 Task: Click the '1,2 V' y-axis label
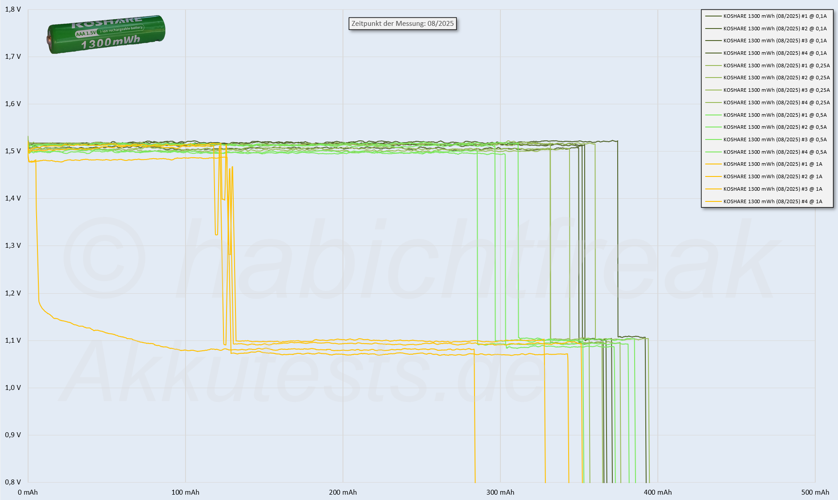pos(13,293)
